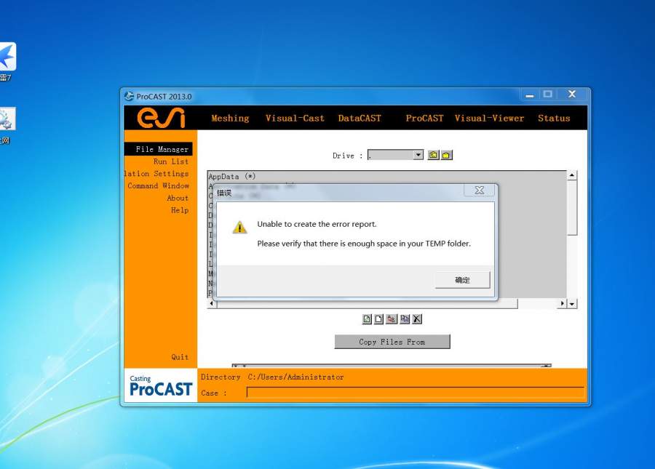Open Installation Settings sidebar entry
Screen dimensions: 655x469
(156, 174)
